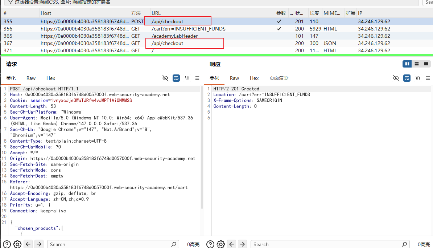This screenshot has height=248, width=433.
Task: Go to previous match in request search
Action: point(28,244)
